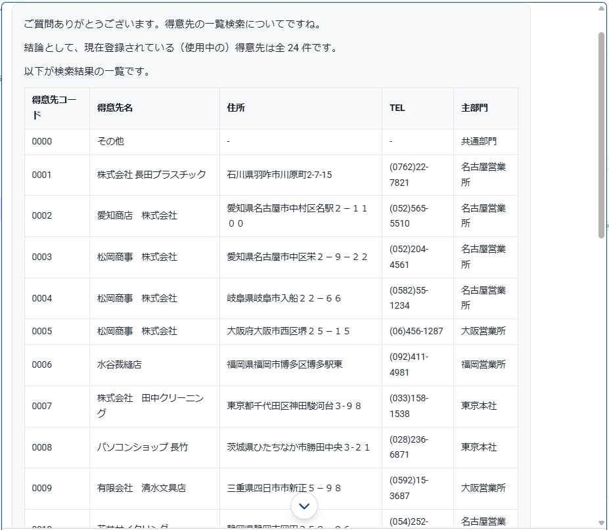Click phone number (0762)22-7821
Screen dimensions: 609x530
click(x=418, y=175)
